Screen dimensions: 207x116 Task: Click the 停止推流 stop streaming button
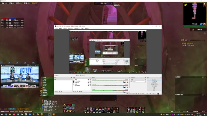pos(154,80)
